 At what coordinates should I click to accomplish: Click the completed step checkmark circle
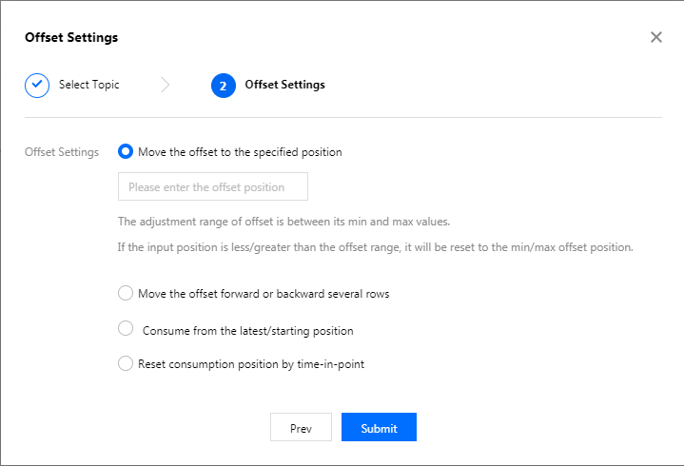point(37,86)
